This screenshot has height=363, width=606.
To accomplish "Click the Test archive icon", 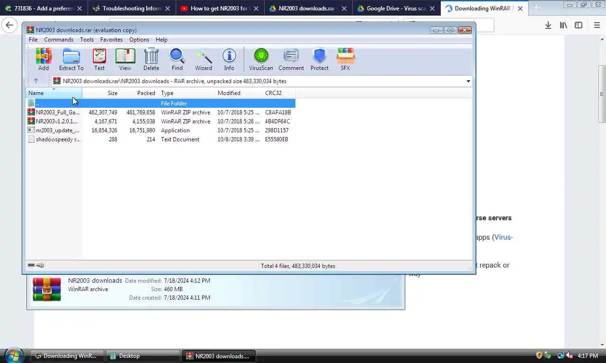I will 99,60.
